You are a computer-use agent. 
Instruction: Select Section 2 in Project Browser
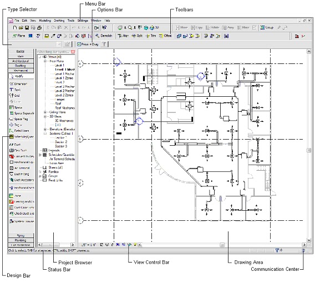(x=61, y=142)
